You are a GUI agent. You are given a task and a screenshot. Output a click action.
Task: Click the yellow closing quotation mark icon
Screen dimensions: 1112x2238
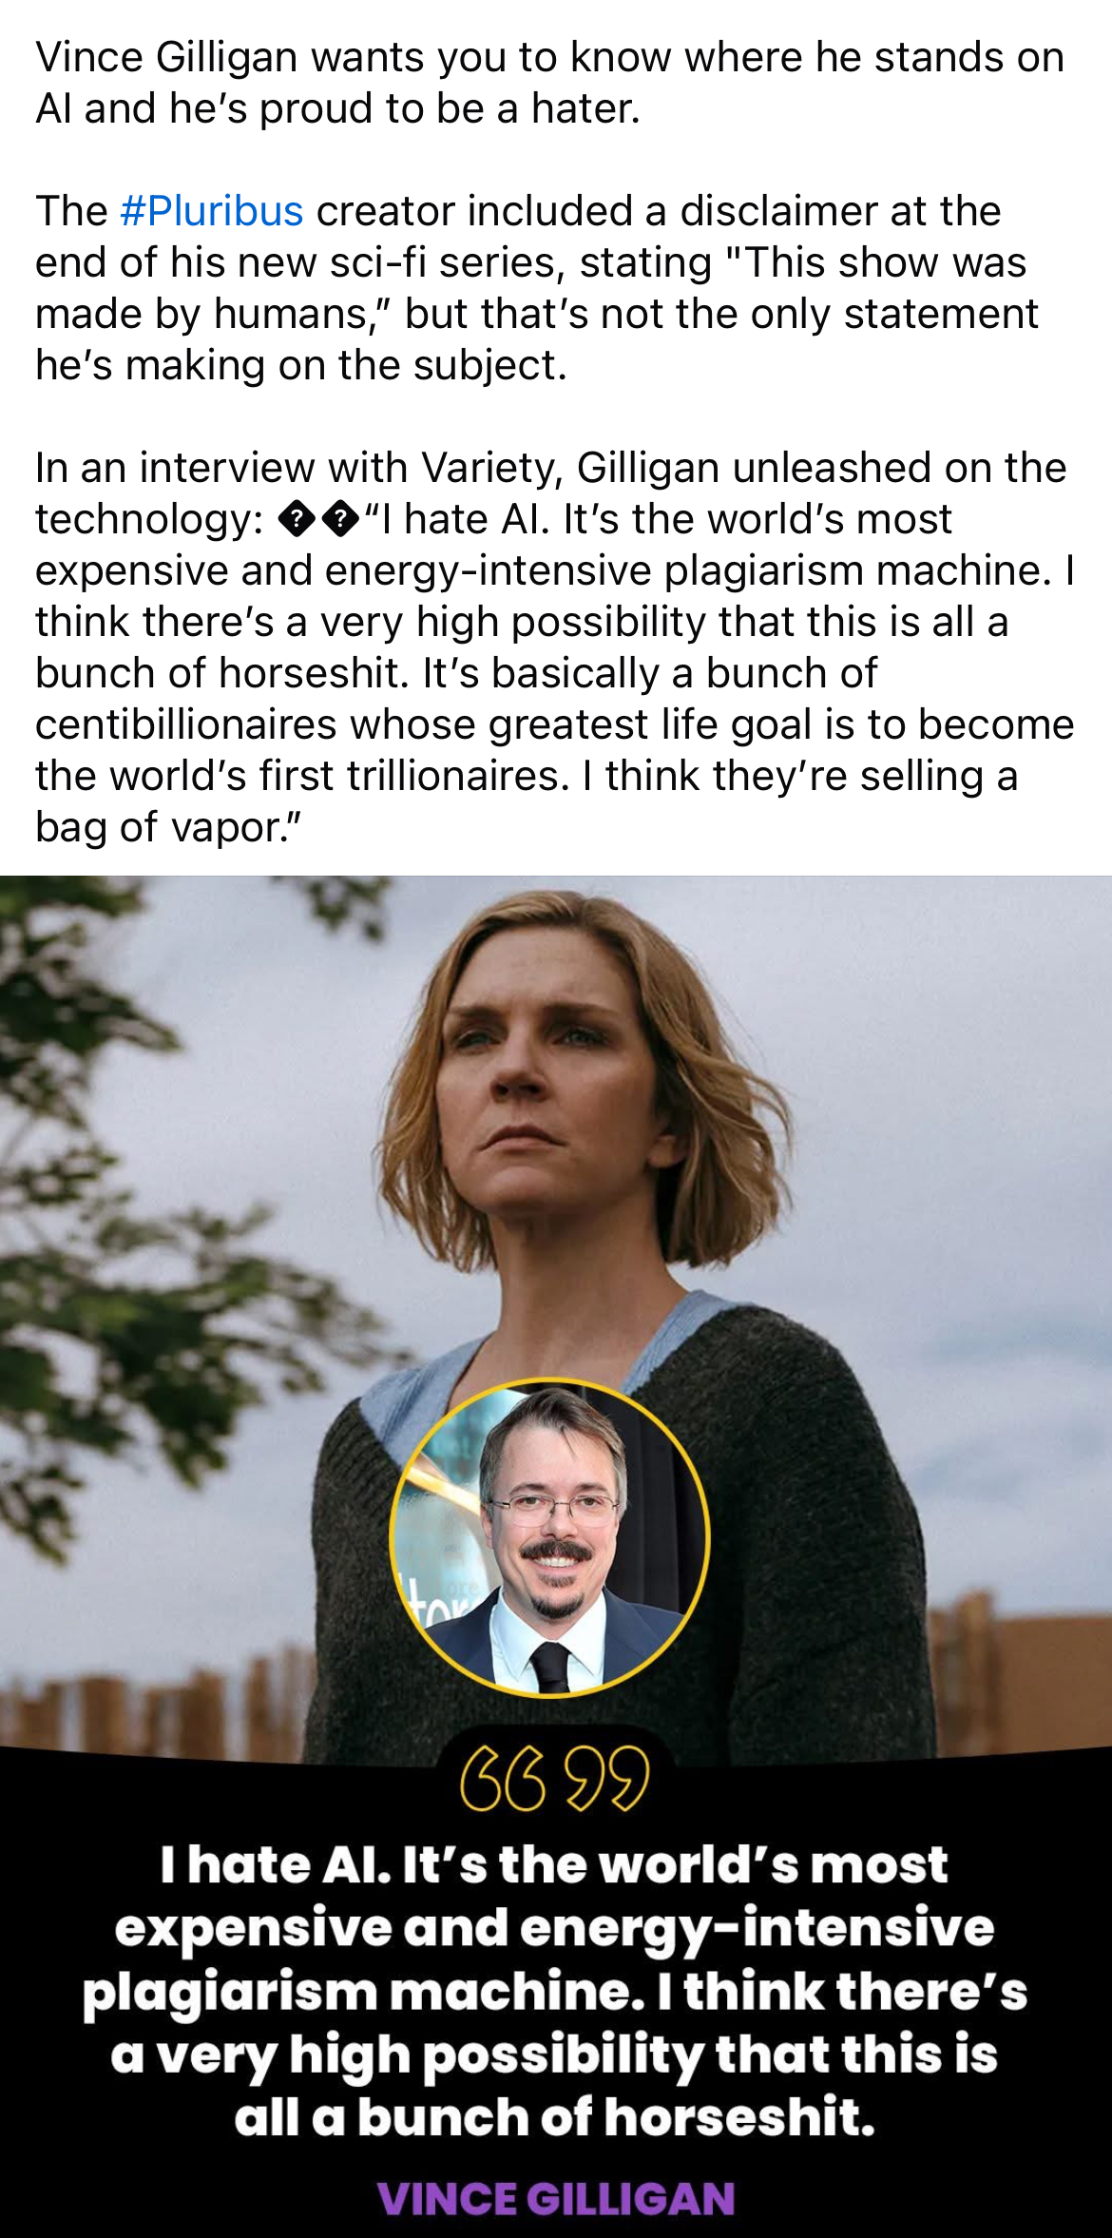click(607, 1778)
